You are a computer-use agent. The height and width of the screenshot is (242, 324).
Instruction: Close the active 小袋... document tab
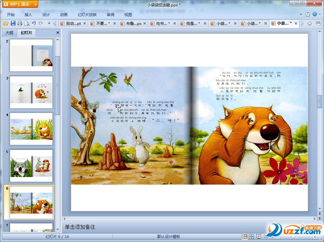coord(296,24)
